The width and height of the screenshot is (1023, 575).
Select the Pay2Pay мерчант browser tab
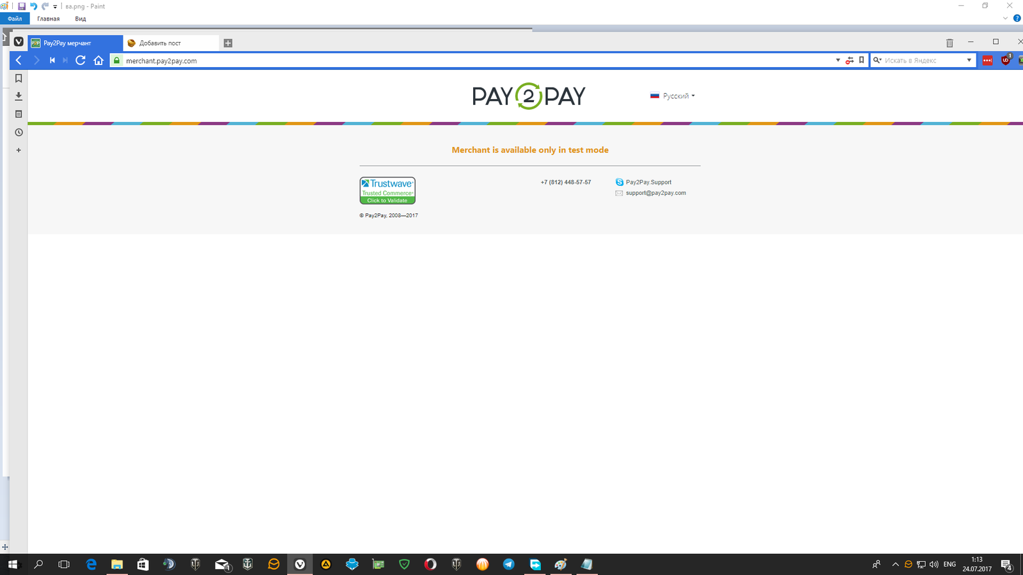(x=75, y=43)
